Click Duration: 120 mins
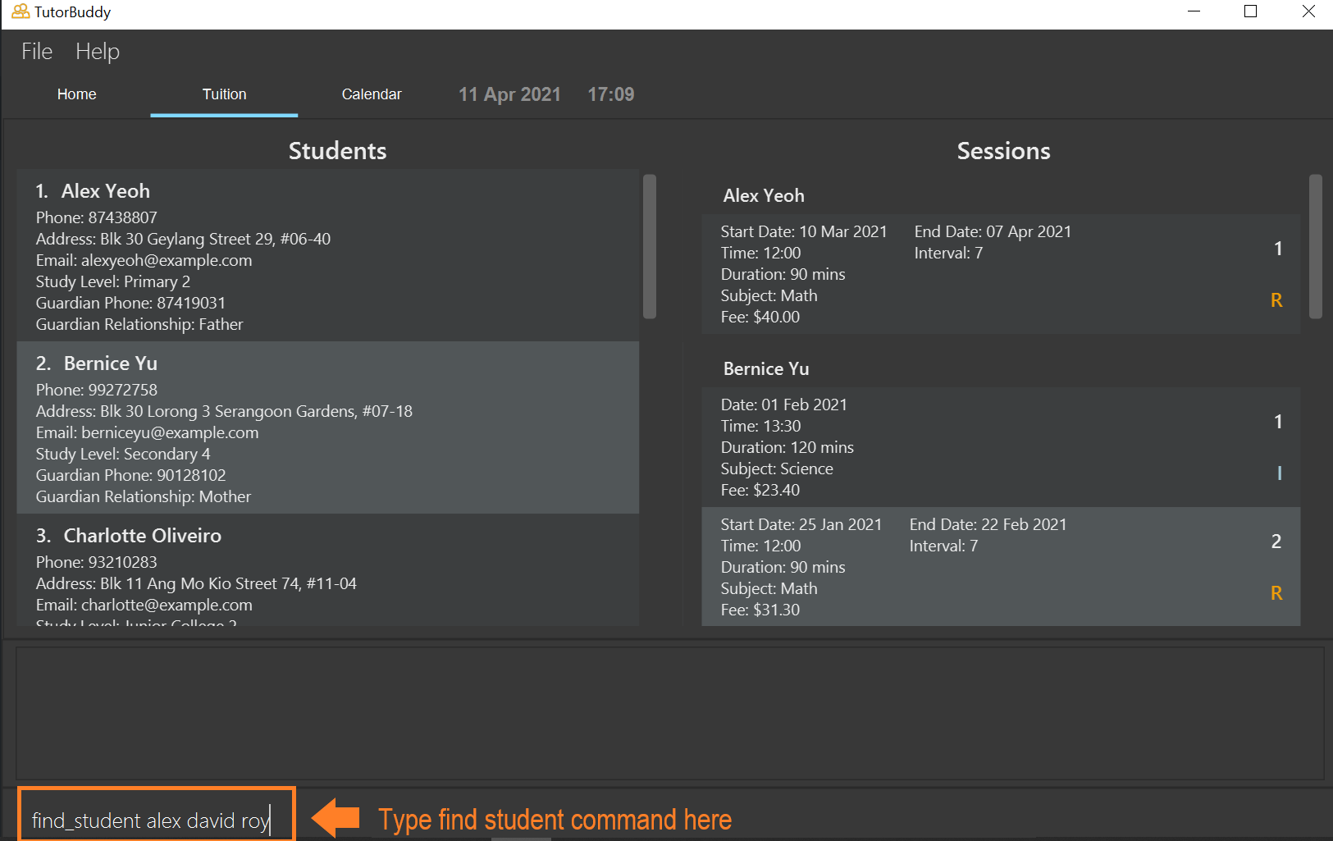Viewport: 1333px width, 841px height. 787,448
